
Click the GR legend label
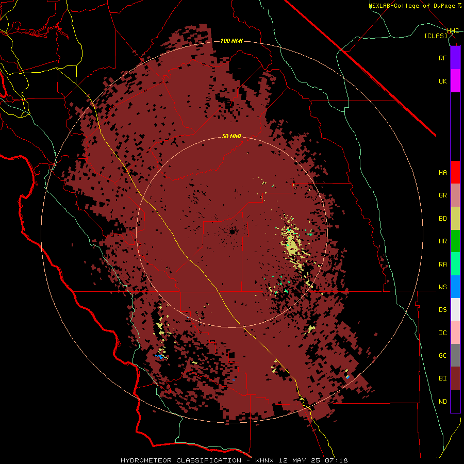click(442, 195)
